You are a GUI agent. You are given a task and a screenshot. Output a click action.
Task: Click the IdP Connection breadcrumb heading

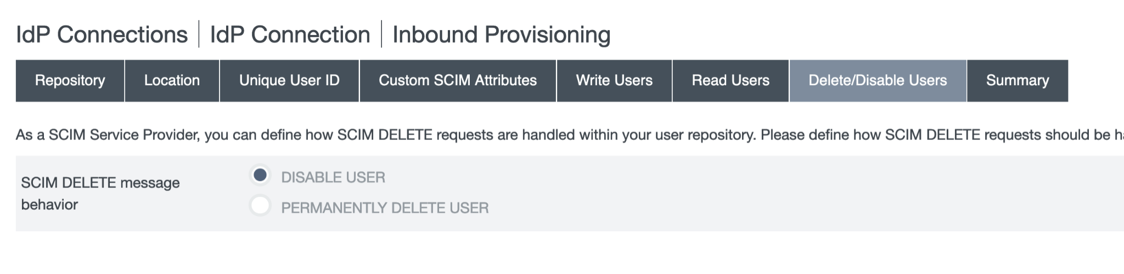tap(290, 34)
